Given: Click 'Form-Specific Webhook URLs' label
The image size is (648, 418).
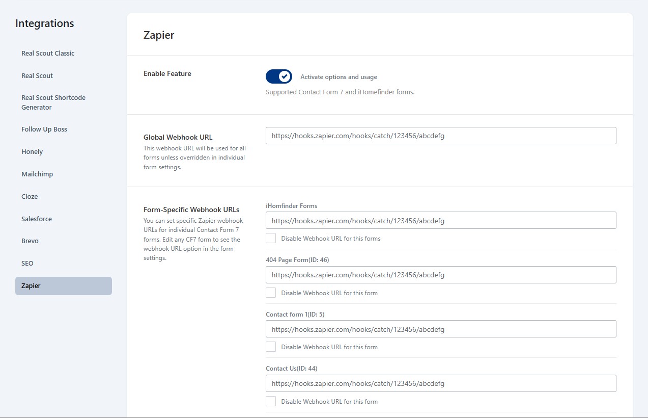Looking at the screenshot, I should 191,210.
